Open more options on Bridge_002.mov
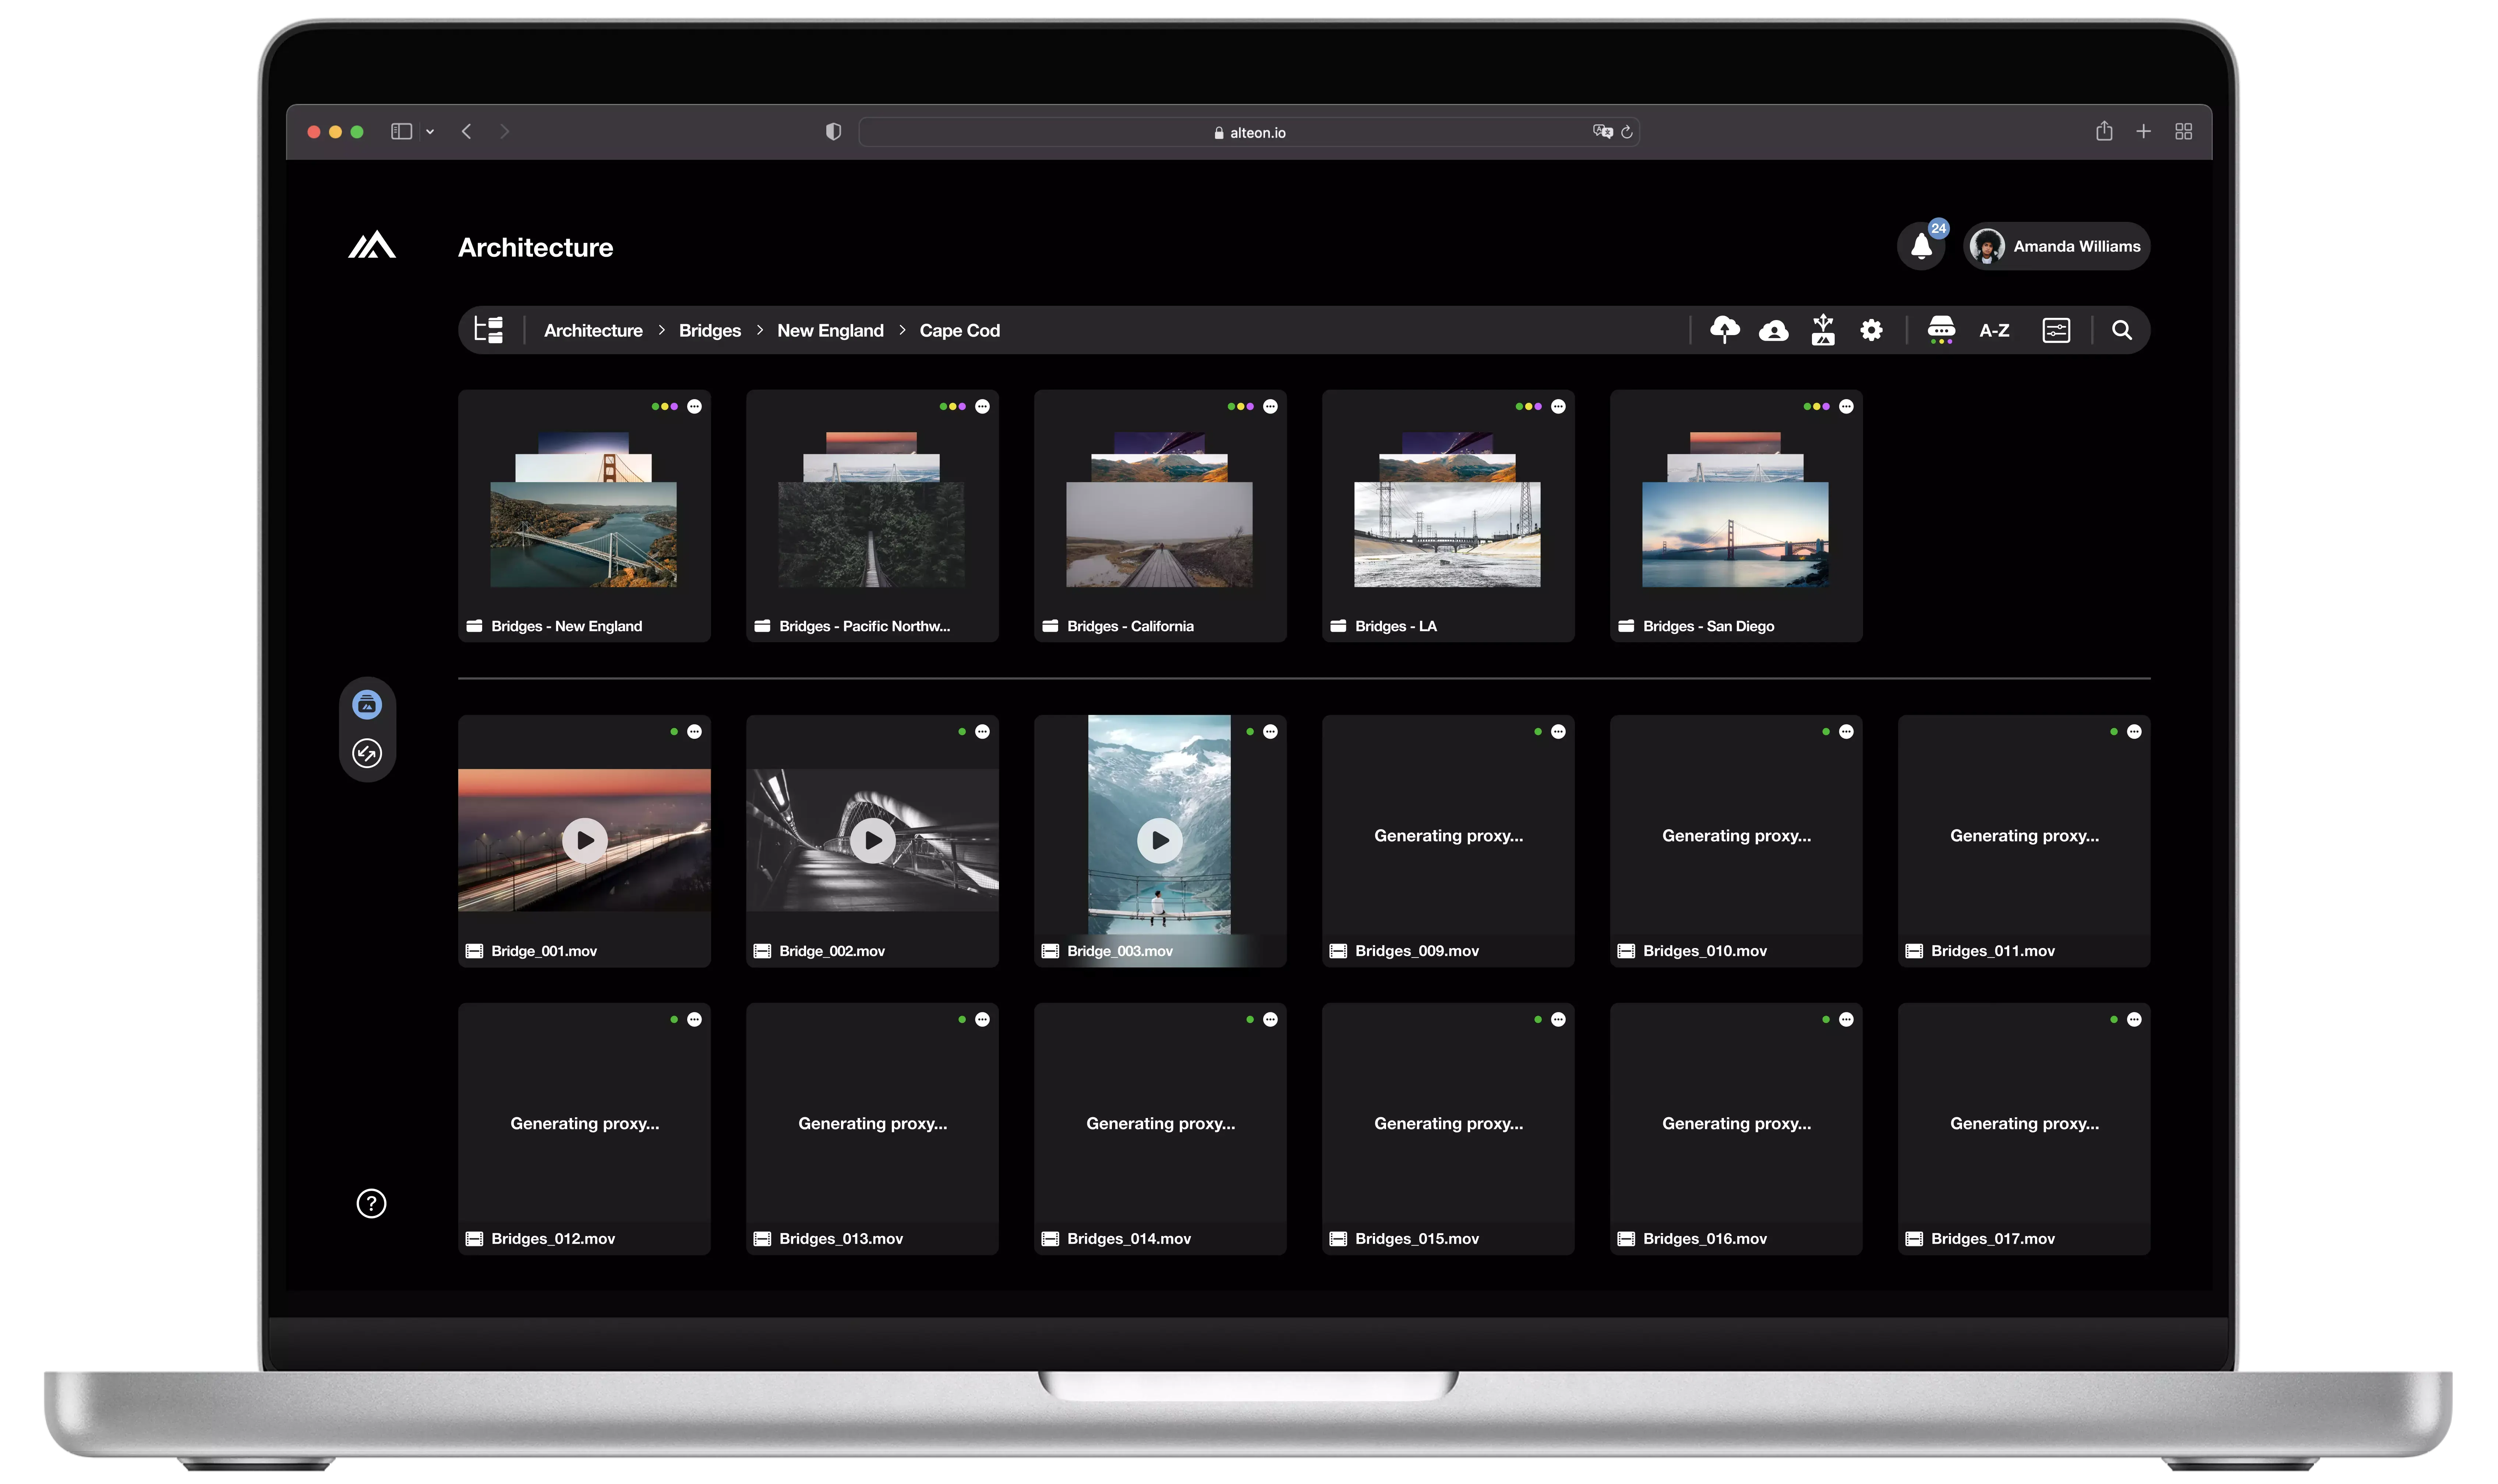The image size is (2498, 1484). 982,732
